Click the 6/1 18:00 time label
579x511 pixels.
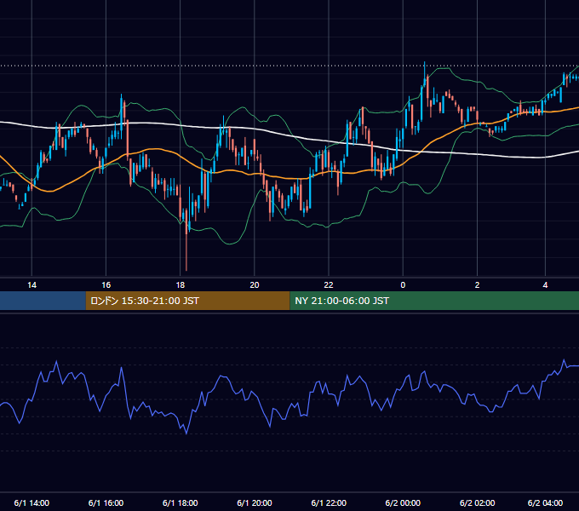click(x=181, y=502)
